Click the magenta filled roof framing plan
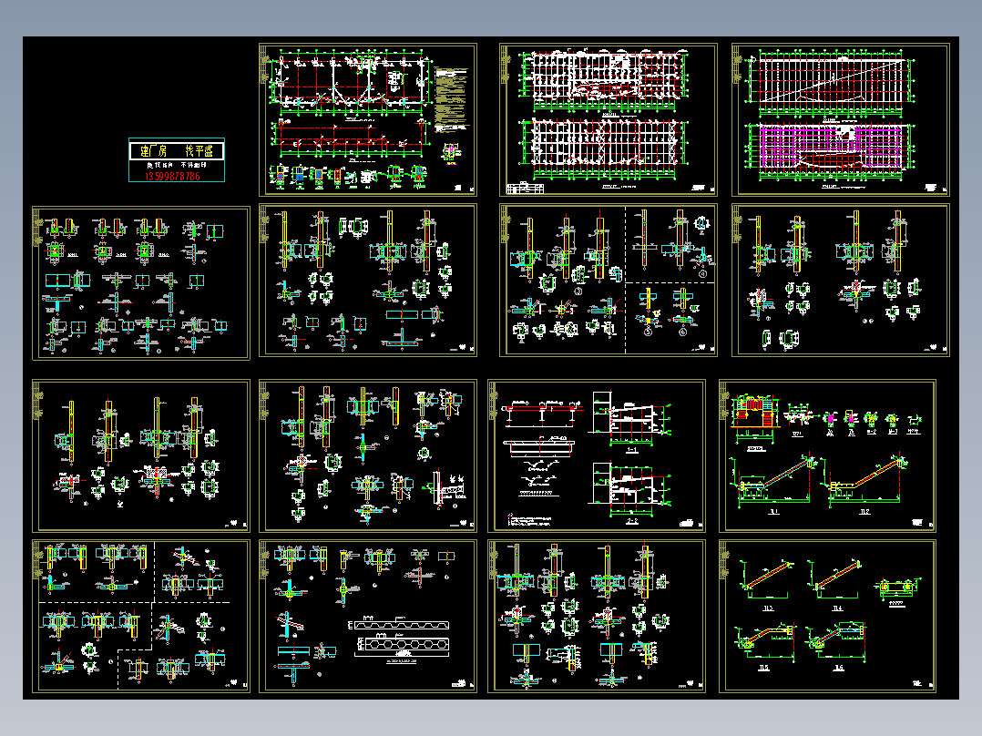This screenshot has width=982, height=736. pyautogui.click(x=832, y=147)
